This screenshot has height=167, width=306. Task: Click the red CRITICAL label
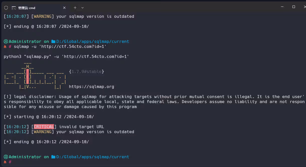click(44, 127)
